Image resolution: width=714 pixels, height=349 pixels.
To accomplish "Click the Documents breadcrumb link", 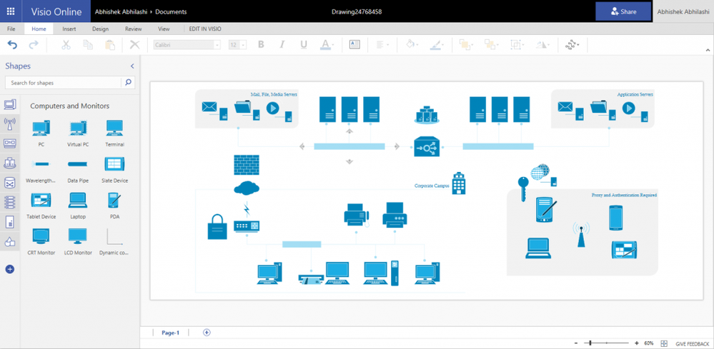I will coord(171,12).
